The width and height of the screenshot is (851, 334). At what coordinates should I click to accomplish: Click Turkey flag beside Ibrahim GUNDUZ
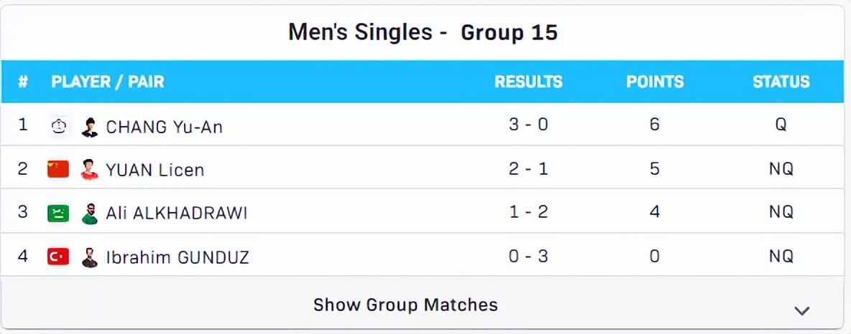coord(58,256)
